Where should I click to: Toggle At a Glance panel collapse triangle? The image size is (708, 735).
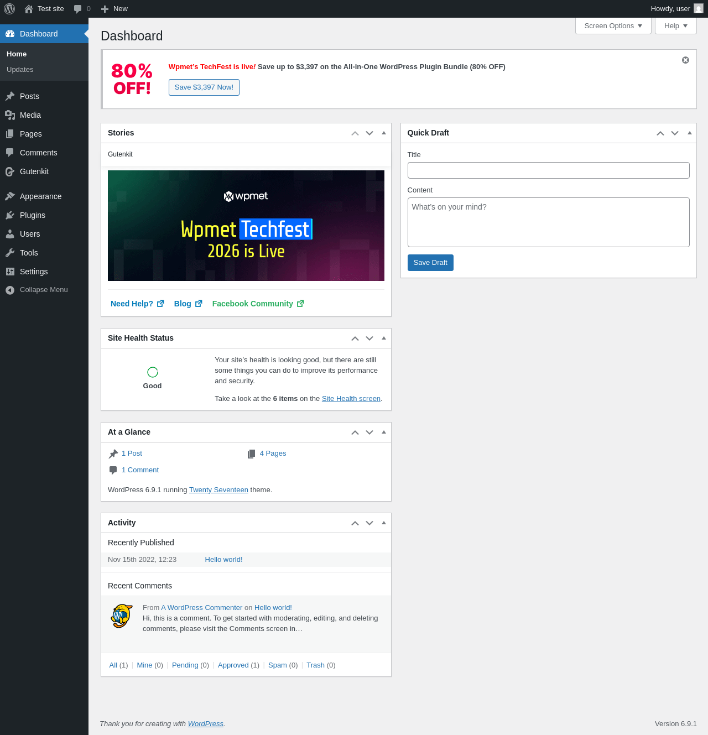(x=384, y=432)
